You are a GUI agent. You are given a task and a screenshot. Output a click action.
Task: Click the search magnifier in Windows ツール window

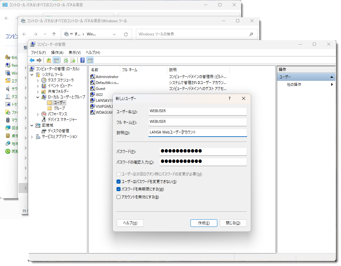[251, 34]
